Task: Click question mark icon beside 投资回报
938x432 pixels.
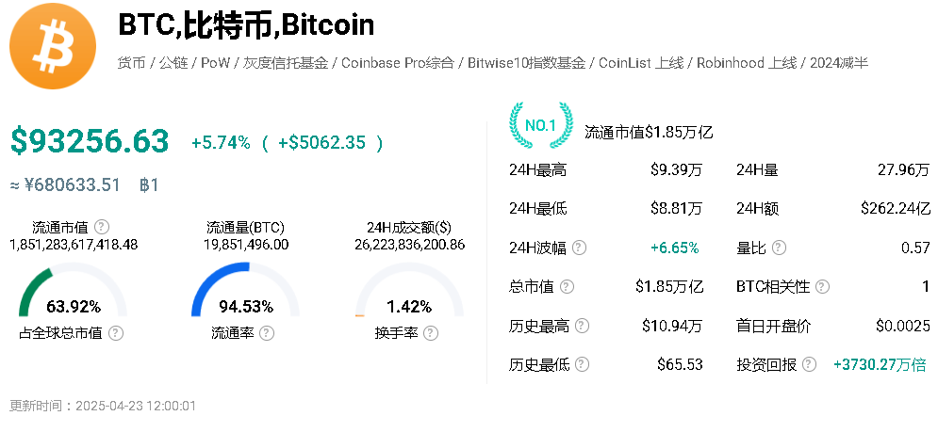Action: [x=809, y=364]
